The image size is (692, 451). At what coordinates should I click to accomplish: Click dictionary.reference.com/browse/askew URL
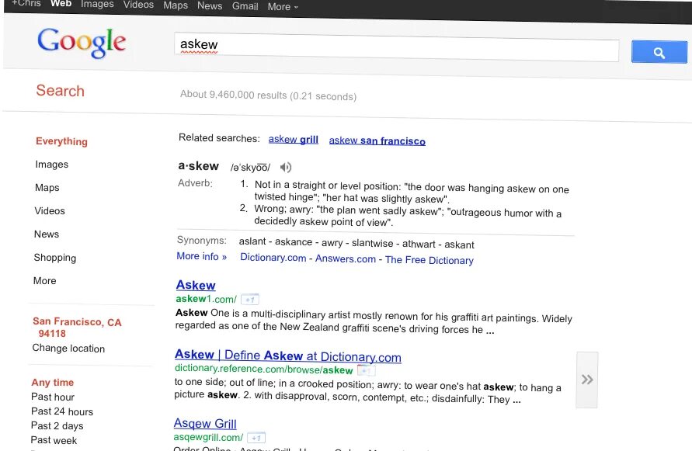(263, 369)
